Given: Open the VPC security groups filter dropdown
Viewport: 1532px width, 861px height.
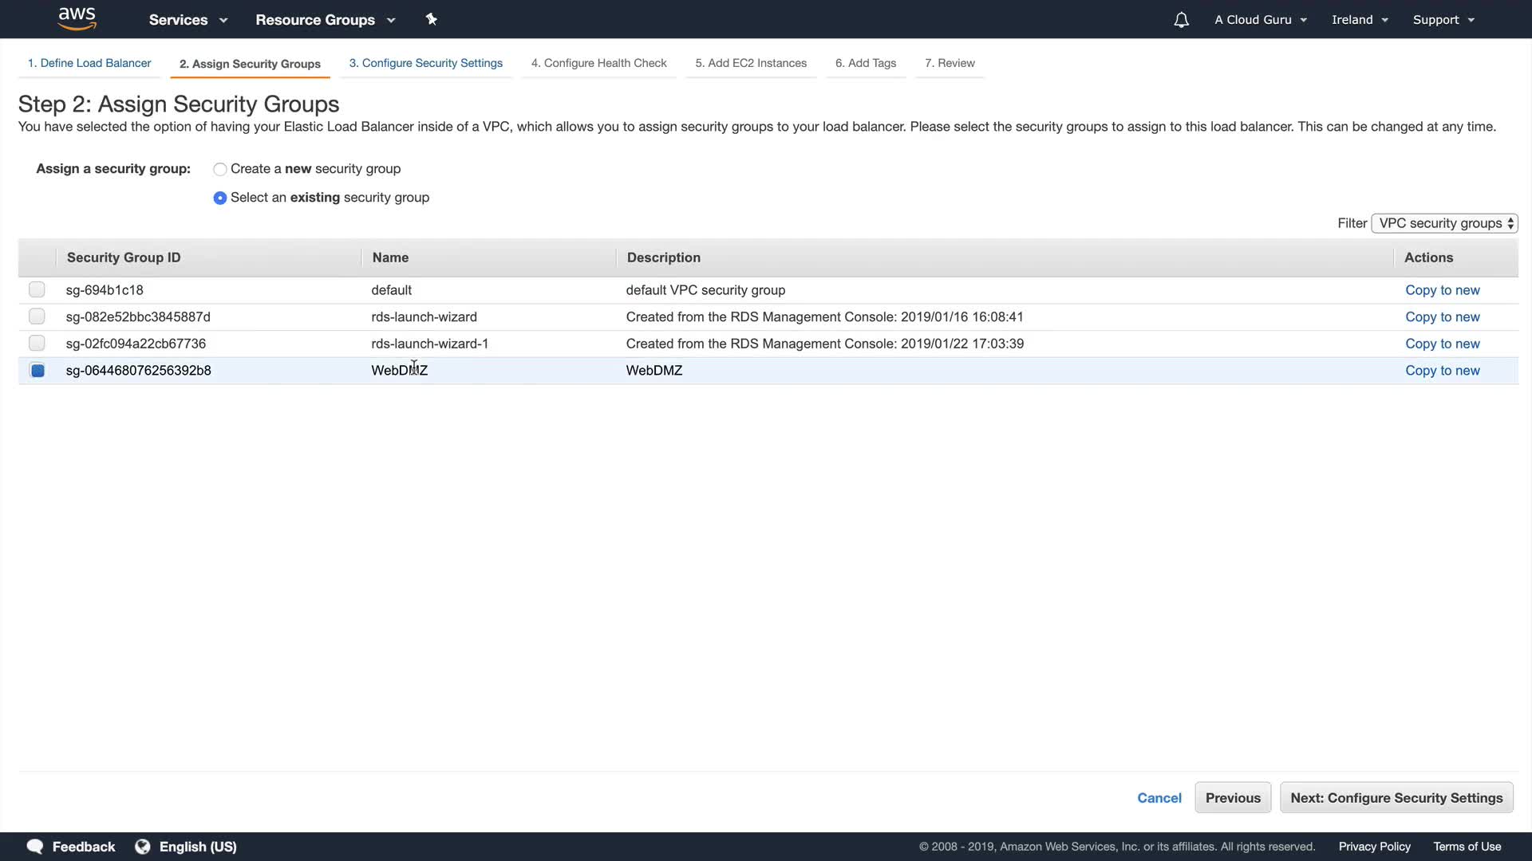Looking at the screenshot, I should 1444,223.
